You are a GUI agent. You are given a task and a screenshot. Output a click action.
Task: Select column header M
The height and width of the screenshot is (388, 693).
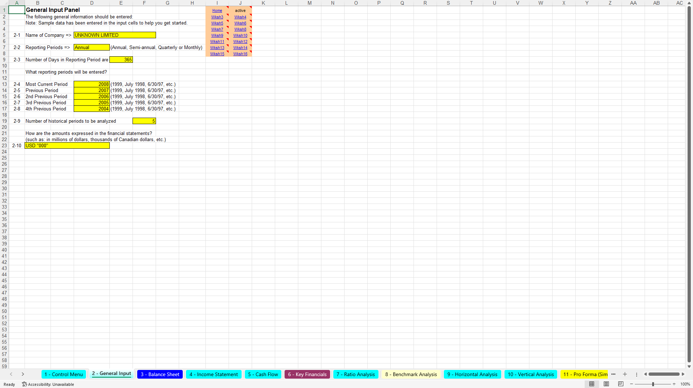[x=309, y=3]
